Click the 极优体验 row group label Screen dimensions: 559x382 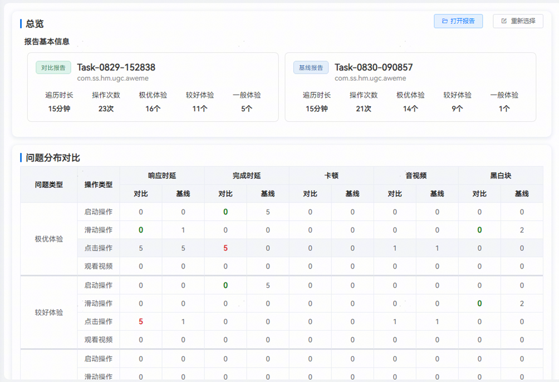pos(49,239)
